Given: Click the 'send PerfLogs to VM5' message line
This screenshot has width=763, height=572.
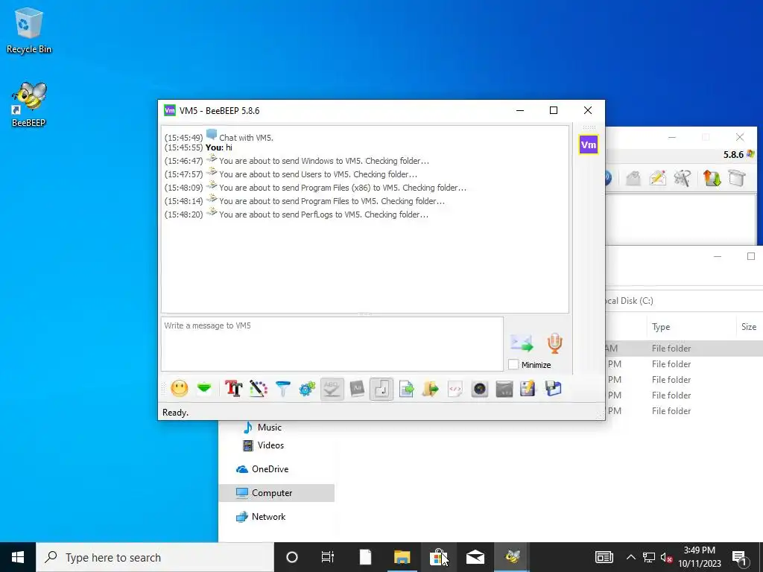Looking at the screenshot, I should click(x=323, y=214).
